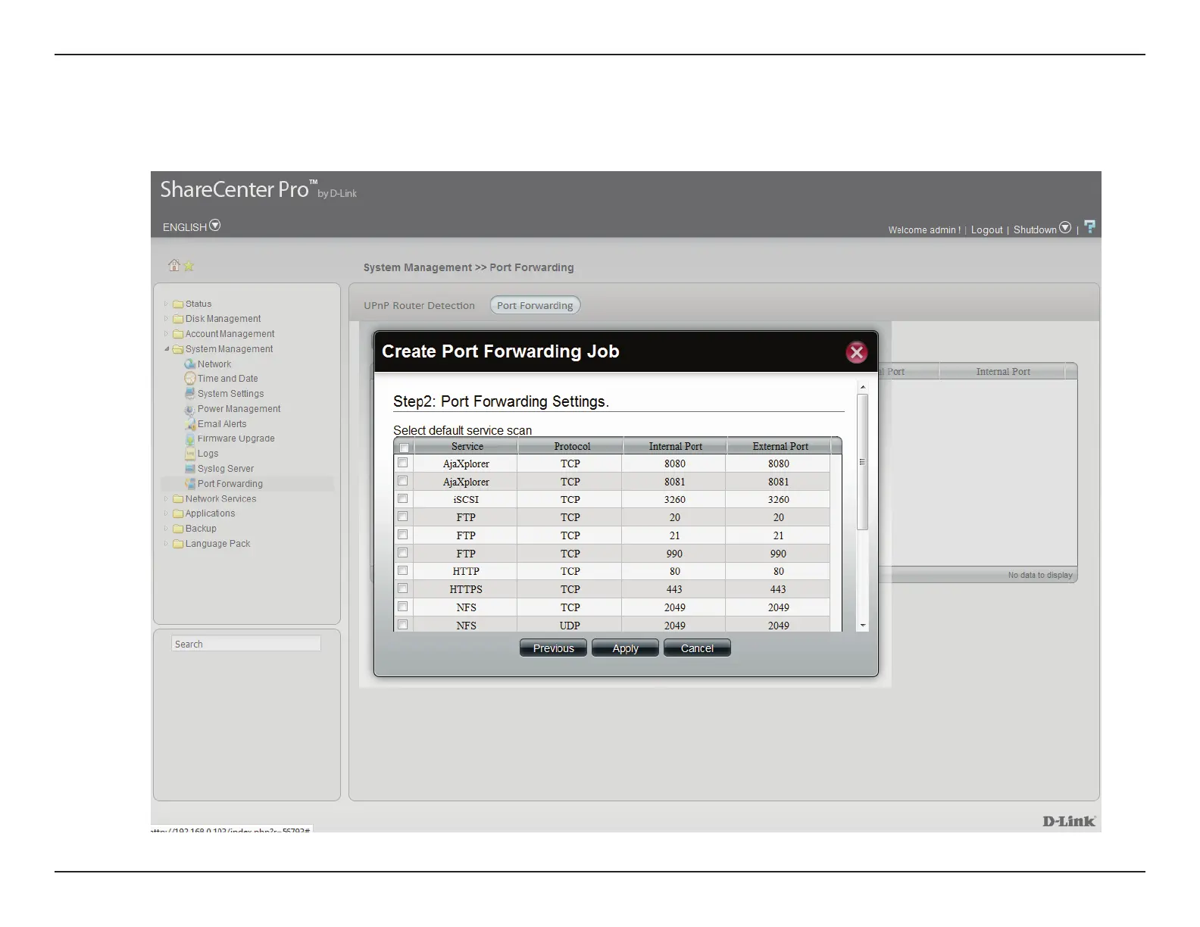Open the Shutdown dropdown menu
Viewport: 1200px width, 927px height.
click(x=1065, y=228)
